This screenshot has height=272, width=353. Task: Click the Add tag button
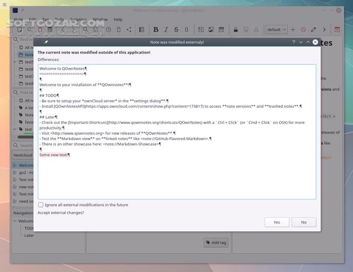point(216,243)
